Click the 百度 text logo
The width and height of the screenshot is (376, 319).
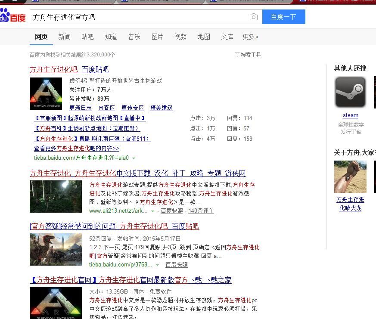(18, 18)
